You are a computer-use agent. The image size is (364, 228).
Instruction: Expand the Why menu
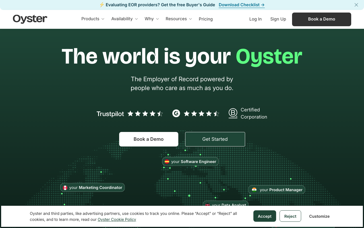(x=152, y=19)
